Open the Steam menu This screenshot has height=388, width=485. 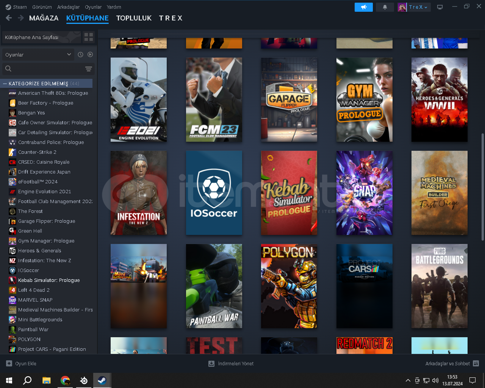(16, 7)
